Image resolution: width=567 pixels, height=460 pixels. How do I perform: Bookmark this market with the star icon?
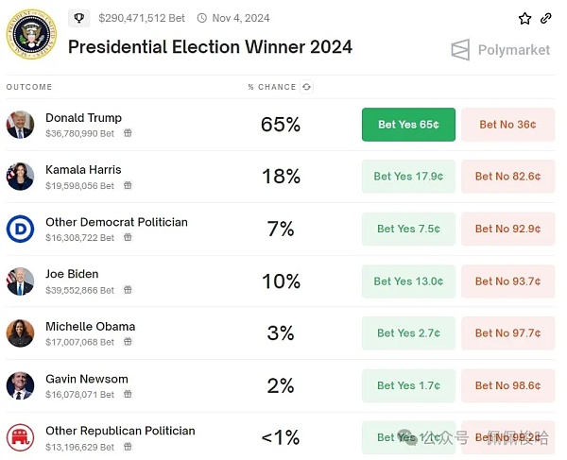click(x=525, y=18)
